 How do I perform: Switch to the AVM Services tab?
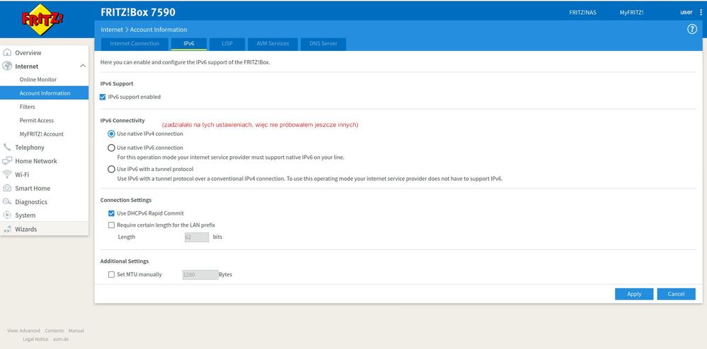(272, 44)
